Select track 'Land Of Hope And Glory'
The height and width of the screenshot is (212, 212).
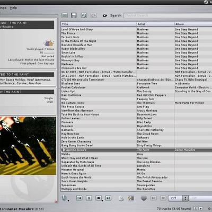77,29
